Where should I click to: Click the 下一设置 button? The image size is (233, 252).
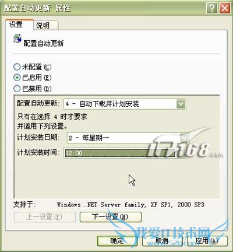point(111,217)
